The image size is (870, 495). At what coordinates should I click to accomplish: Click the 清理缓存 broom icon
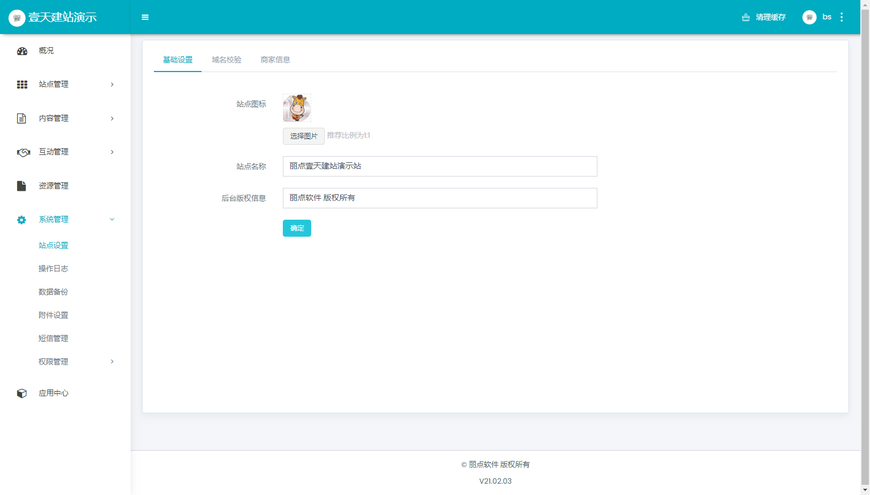(746, 18)
